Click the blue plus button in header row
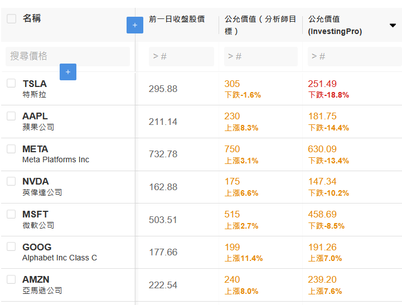The height and width of the screenshot is (305, 402). pyautogui.click(x=135, y=25)
